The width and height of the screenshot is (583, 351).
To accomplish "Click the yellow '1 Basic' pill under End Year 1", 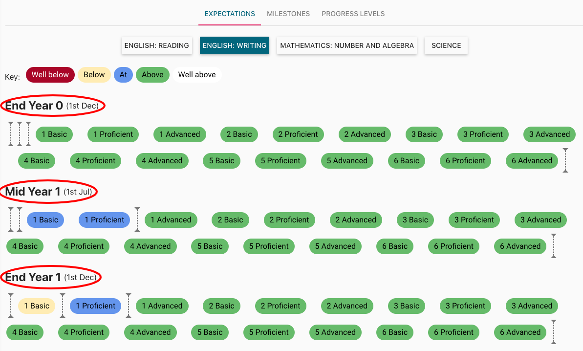I will (37, 306).
